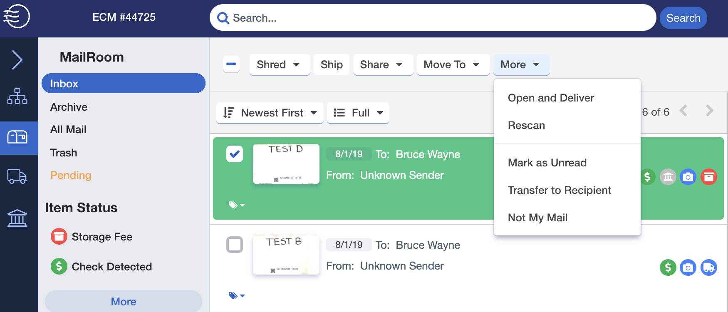Collapse the More actions dropdown
This screenshot has width=728, height=312.
tap(521, 64)
